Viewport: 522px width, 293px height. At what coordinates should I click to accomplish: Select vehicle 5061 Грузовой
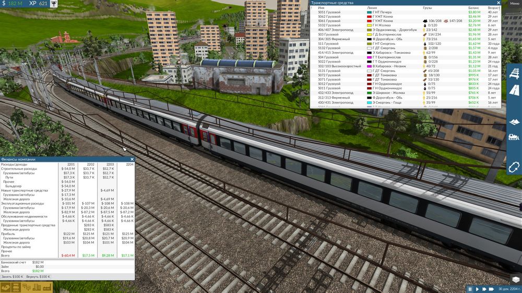329,21
